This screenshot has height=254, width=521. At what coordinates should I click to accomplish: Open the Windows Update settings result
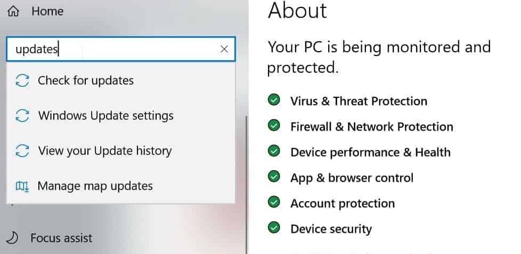pyautogui.click(x=120, y=116)
